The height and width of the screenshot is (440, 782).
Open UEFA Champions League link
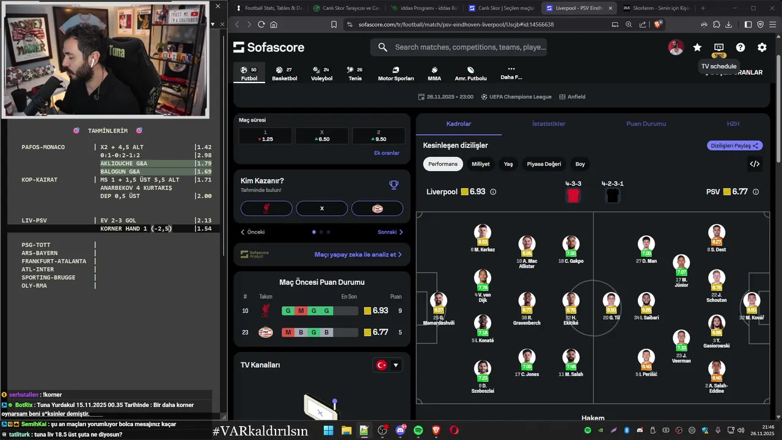pos(516,97)
